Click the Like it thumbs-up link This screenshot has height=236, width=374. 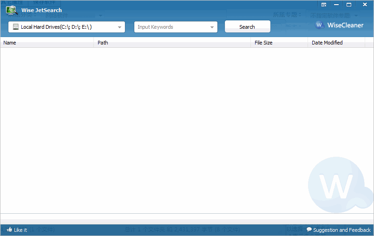click(x=17, y=230)
